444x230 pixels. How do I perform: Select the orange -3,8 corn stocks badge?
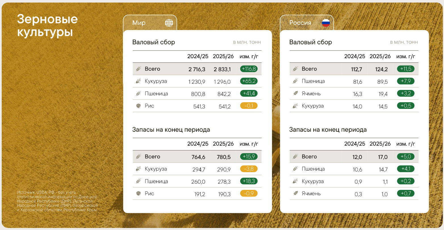click(249, 169)
